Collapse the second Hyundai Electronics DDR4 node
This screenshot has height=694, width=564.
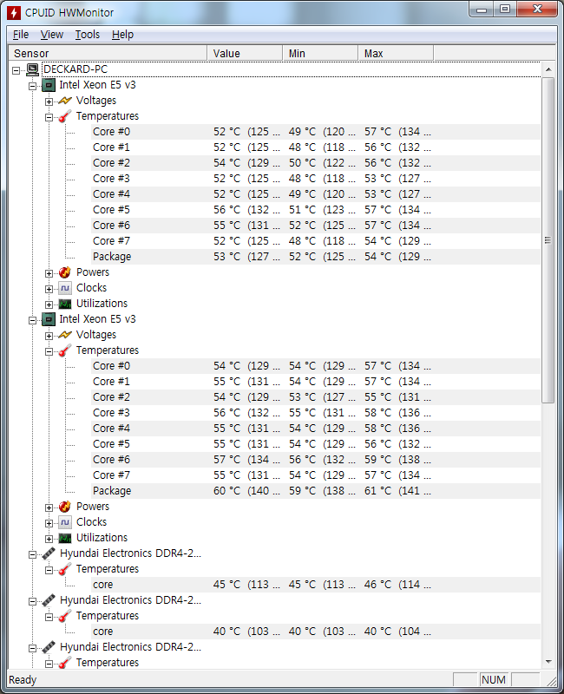pyautogui.click(x=33, y=601)
